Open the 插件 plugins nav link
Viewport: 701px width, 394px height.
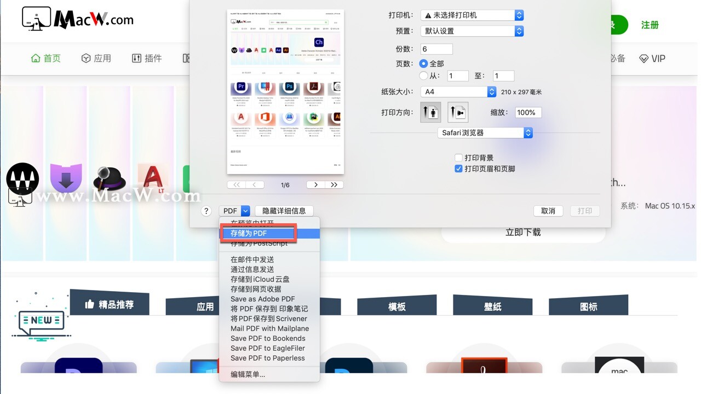tap(147, 59)
